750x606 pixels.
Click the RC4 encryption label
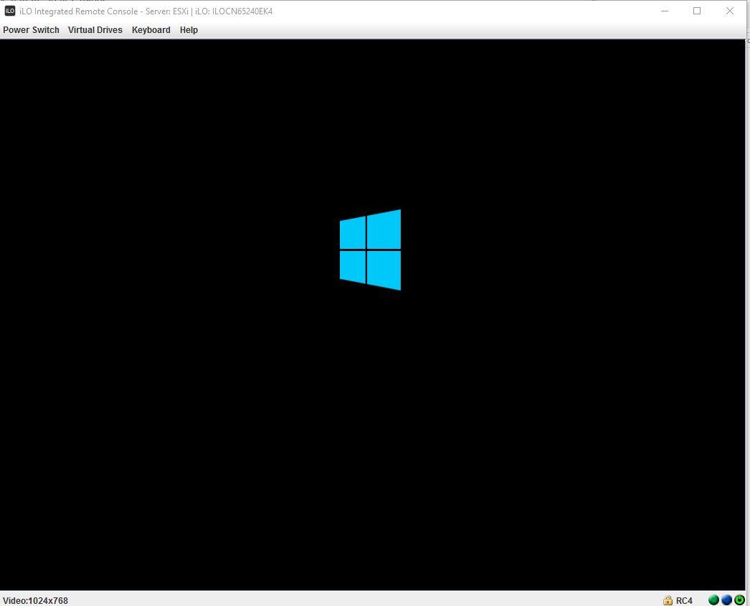click(684, 601)
